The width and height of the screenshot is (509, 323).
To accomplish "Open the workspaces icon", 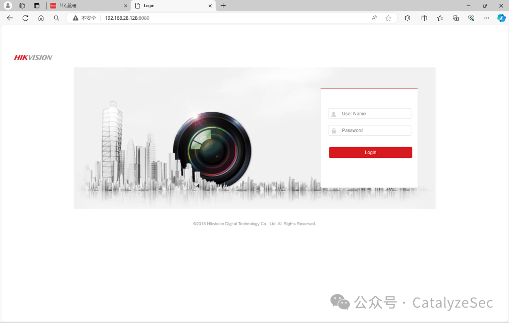I will (22, 6).
